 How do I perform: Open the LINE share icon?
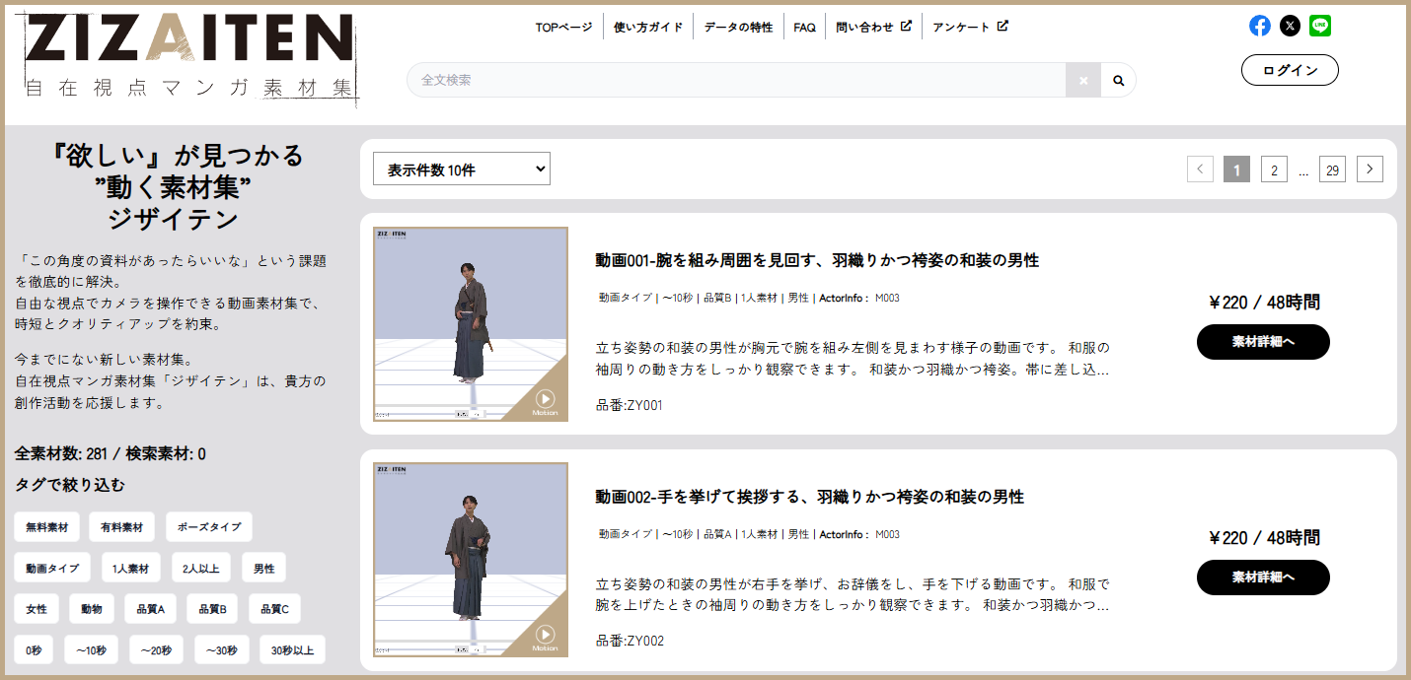pos(1320,25)
